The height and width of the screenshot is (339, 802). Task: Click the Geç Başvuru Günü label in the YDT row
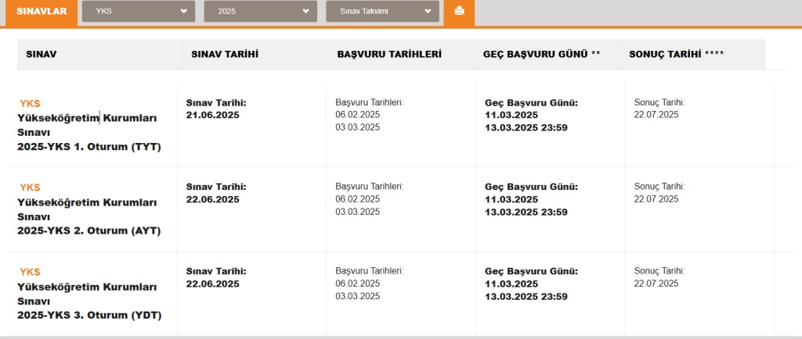(532, 271)
